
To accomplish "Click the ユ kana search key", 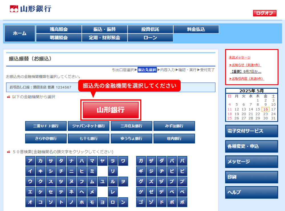I will pyautogui.click(x=102, y=182).
